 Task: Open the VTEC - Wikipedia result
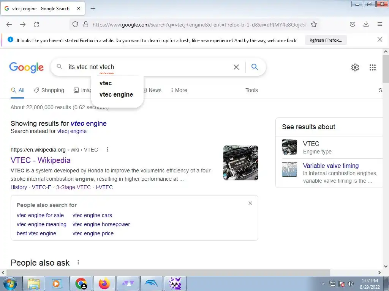pyautogui.click(x=40, y=160)
